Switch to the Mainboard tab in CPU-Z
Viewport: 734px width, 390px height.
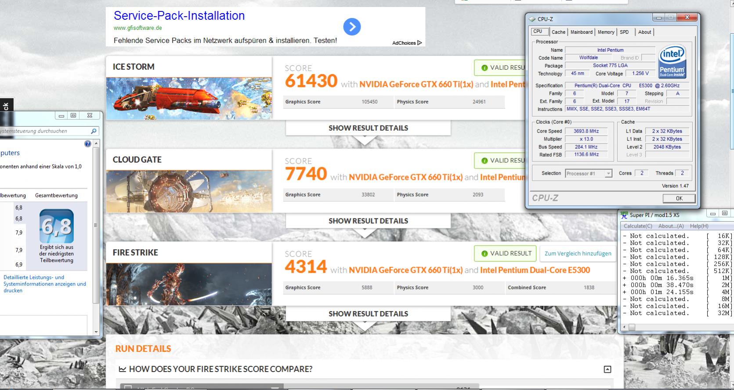[x=582, y=32]
